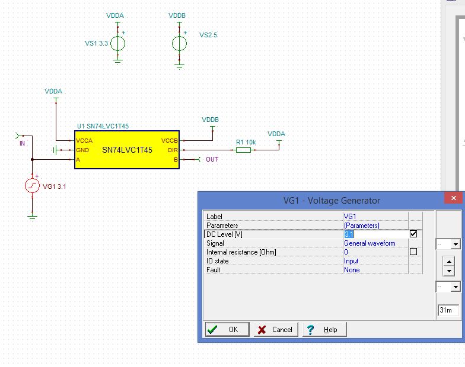This screenshot has width=465, height=367.
Task: Select ground symbol below VG1 generator
Action: [x=32, y=218]
